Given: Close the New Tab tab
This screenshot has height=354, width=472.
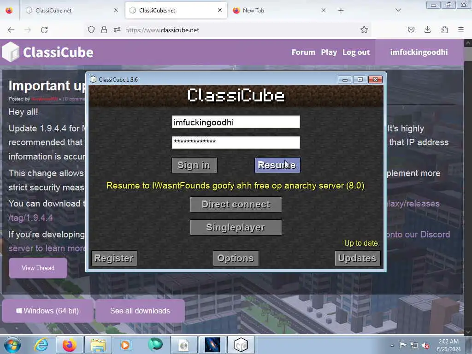Looking at the screenshot, I should pyautogui.click(x=323, y=10).
